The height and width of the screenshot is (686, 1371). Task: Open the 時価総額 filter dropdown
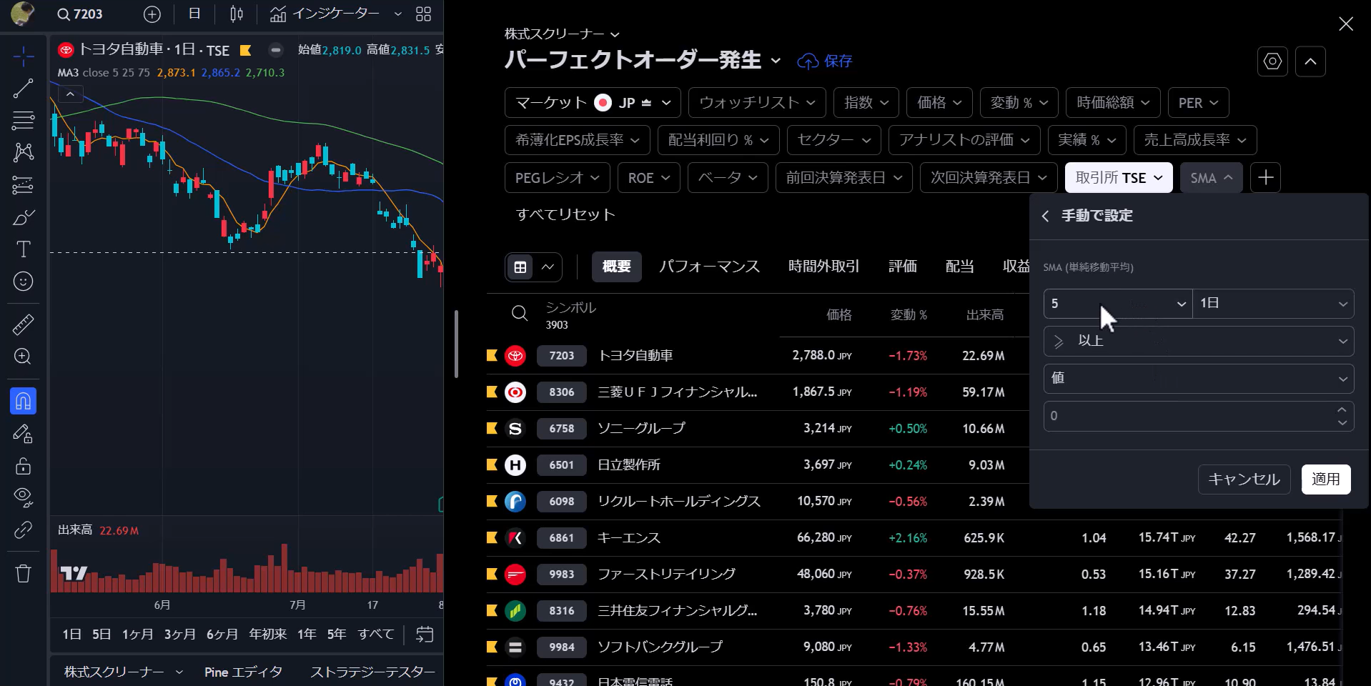pos(1113,103)
